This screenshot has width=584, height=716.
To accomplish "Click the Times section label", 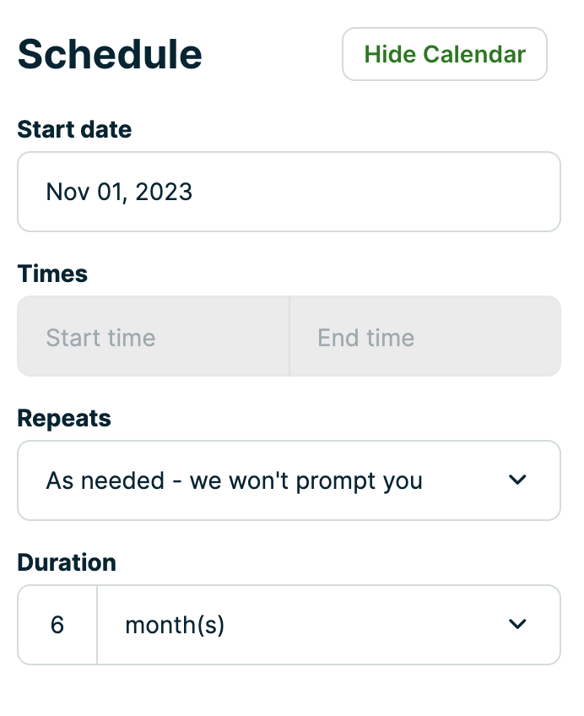I will coord(51,274).
